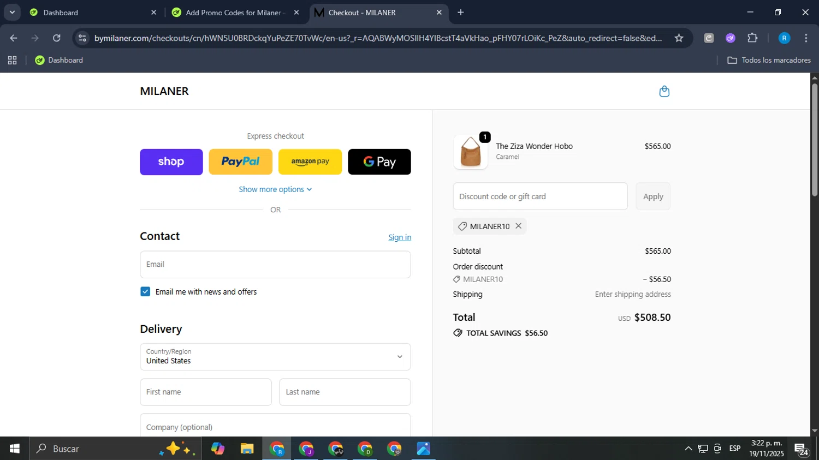The height and width of the screenshot is (460, 819).
Task: Pay with Google Pay button
Action: (x=379, y=162)
